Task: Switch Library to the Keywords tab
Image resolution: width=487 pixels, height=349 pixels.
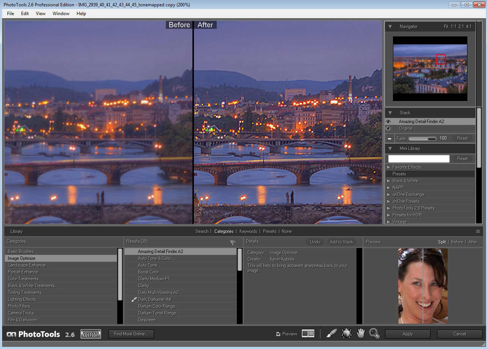Action: (248, 231)
